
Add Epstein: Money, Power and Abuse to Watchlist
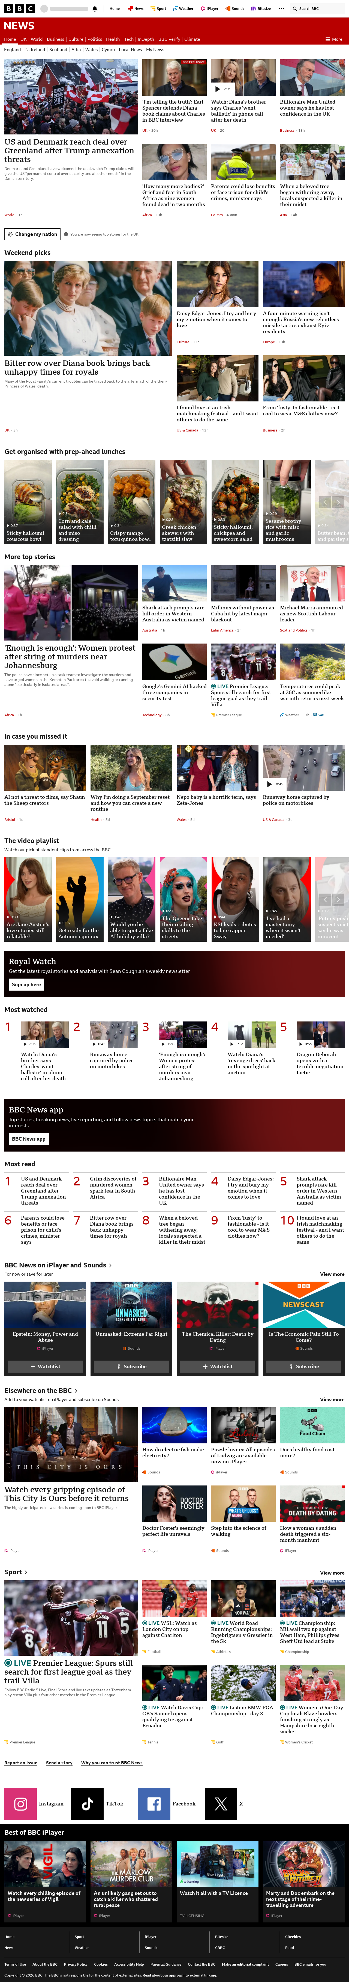45,1367
